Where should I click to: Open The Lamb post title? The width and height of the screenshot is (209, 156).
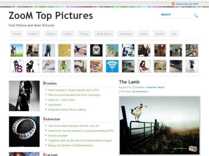click(x=129, y=82)
